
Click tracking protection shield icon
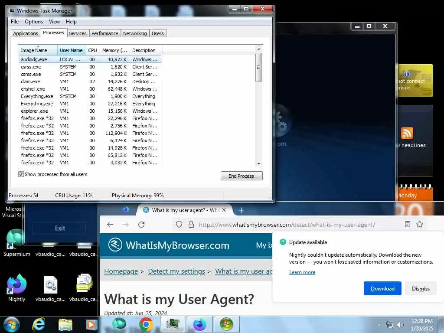tap(179, 225)
